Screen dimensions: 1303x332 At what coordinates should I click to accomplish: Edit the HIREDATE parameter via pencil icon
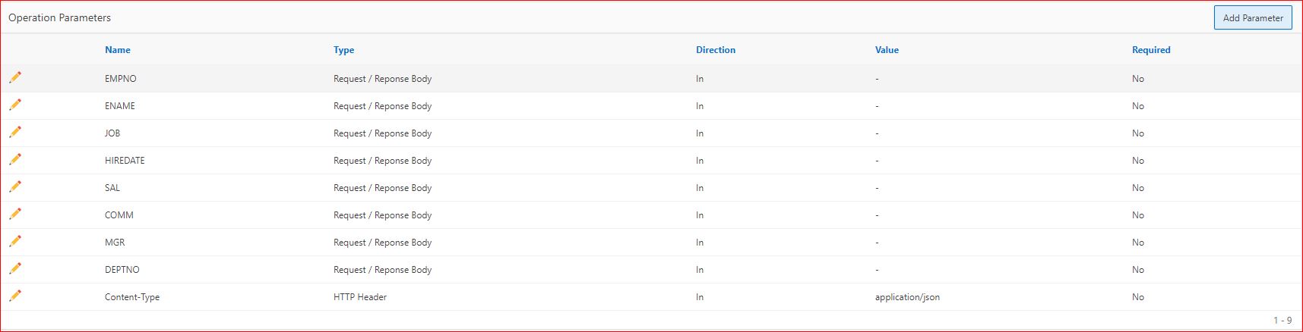click(x=15, y=159)
